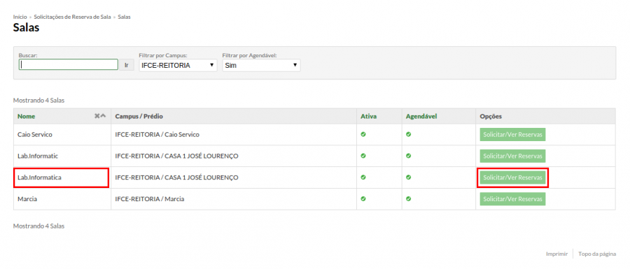The height and width of the screenshot is (269, 630).
Task: Go to Início breadcrumb link
Action: point(20,17)
